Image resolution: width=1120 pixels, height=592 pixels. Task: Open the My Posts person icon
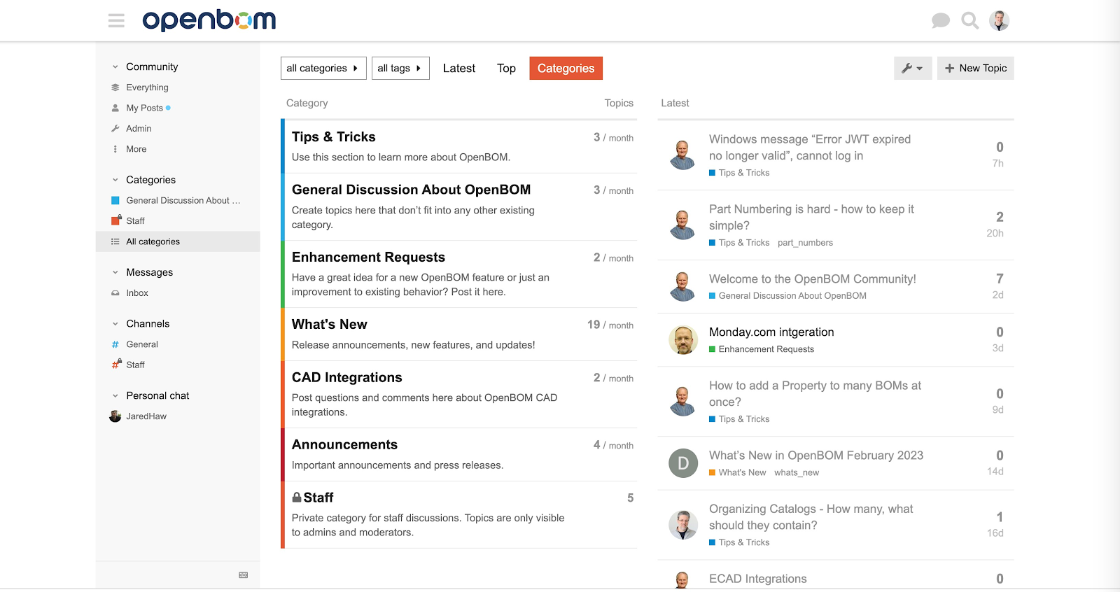(x=115, y=108)
